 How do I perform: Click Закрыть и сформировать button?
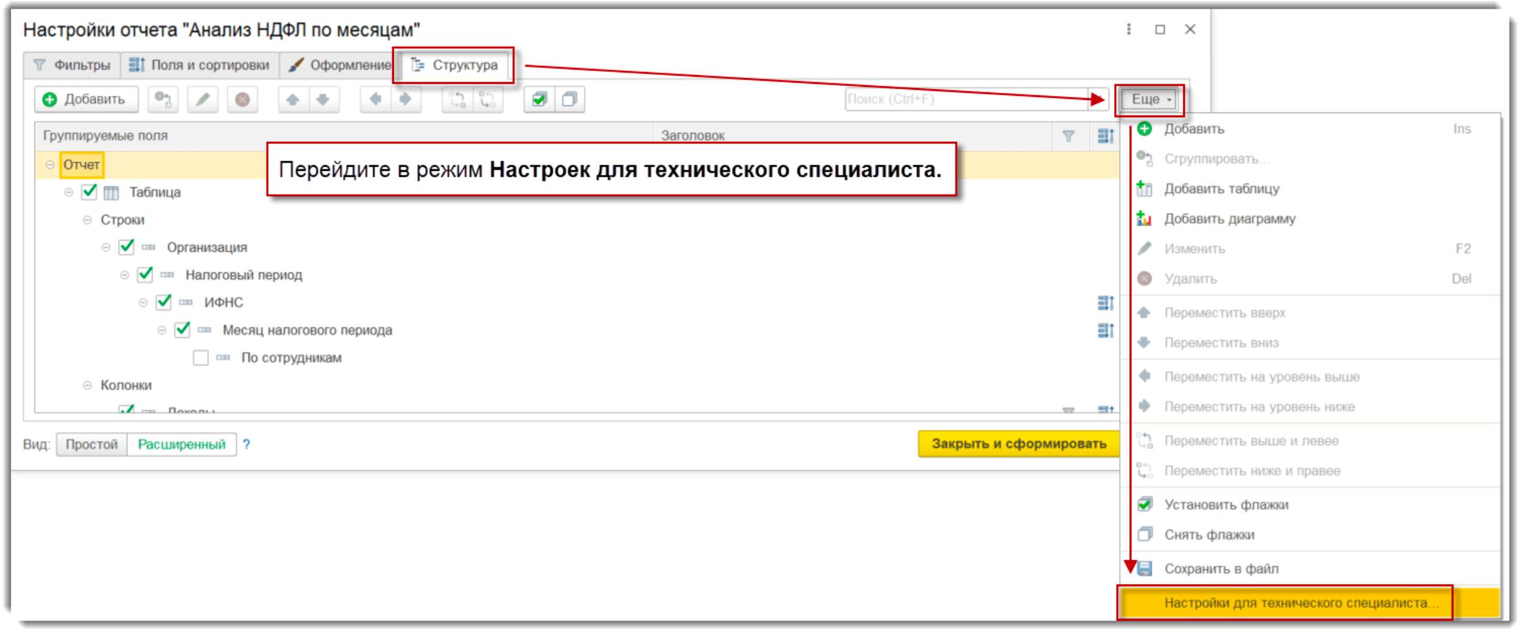1018,443
